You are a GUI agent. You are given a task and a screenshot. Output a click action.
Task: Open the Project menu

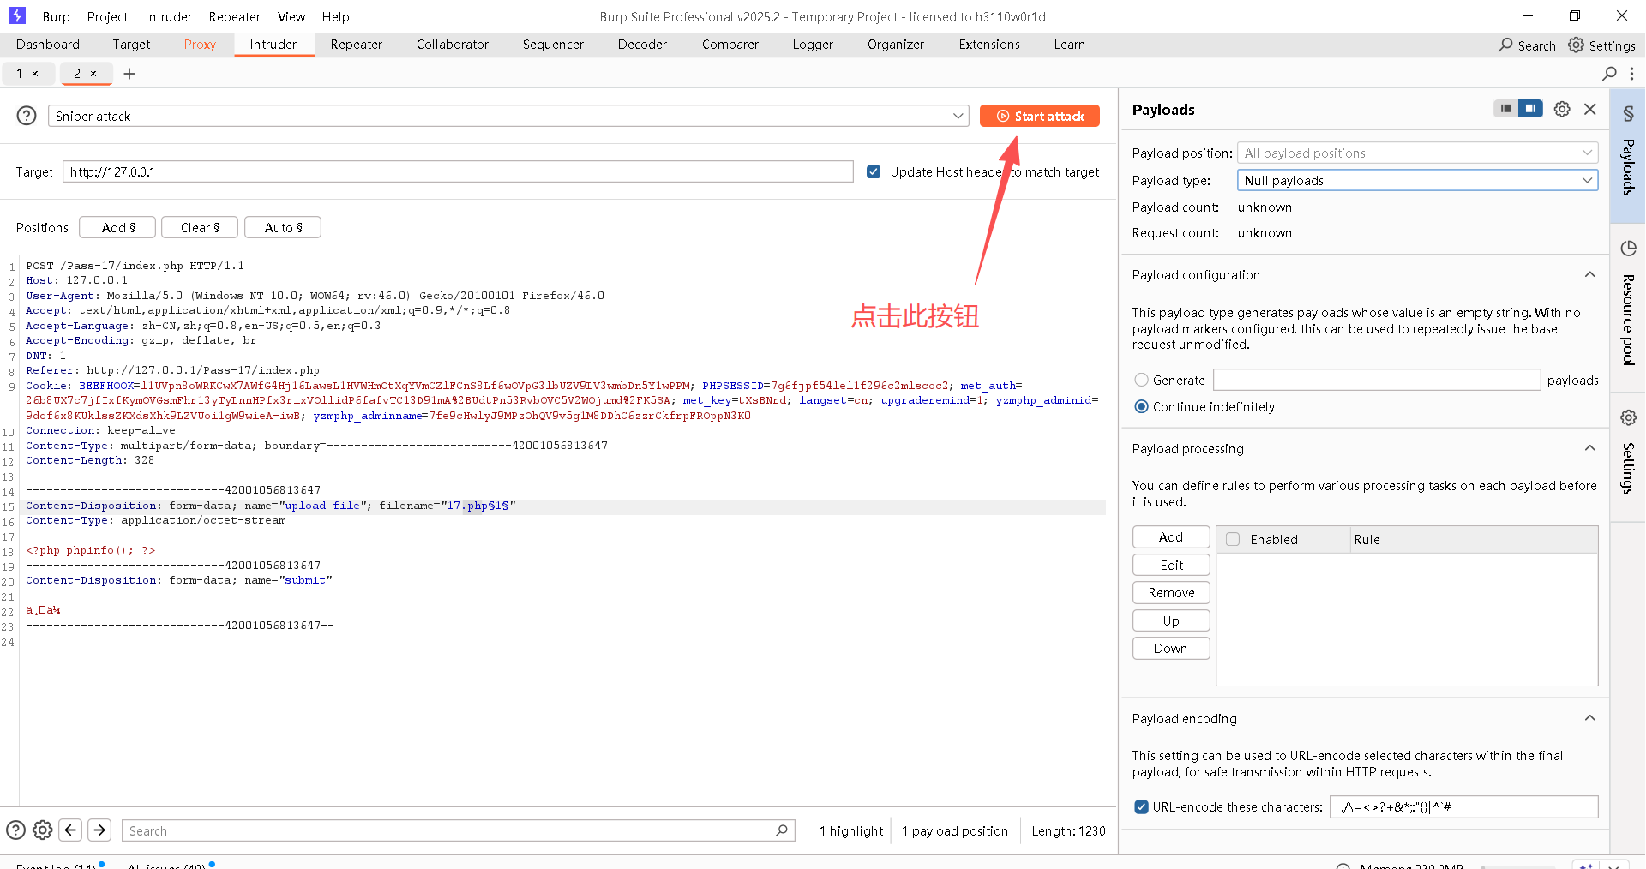(x=107, y=16)
